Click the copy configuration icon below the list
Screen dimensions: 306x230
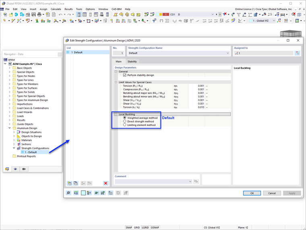pyautogui.click(x=76, y=183)
